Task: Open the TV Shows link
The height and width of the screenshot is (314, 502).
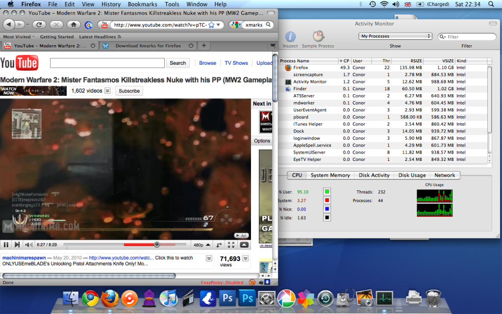Action: 236,63
